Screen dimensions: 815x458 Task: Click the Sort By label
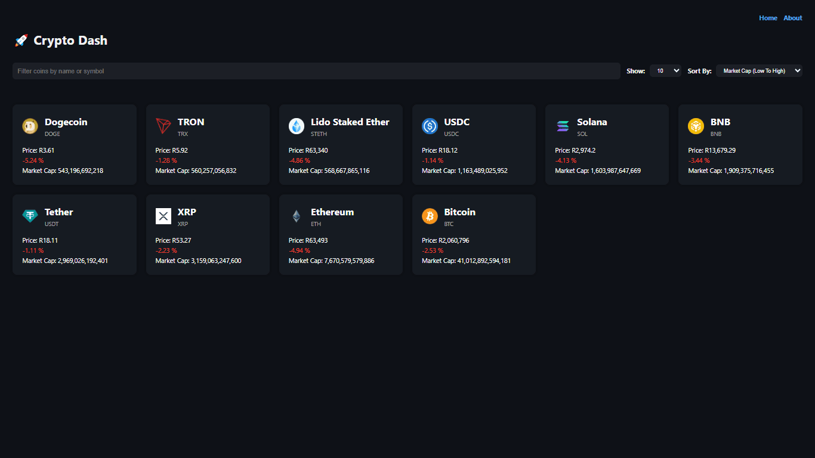click(699, 71)
